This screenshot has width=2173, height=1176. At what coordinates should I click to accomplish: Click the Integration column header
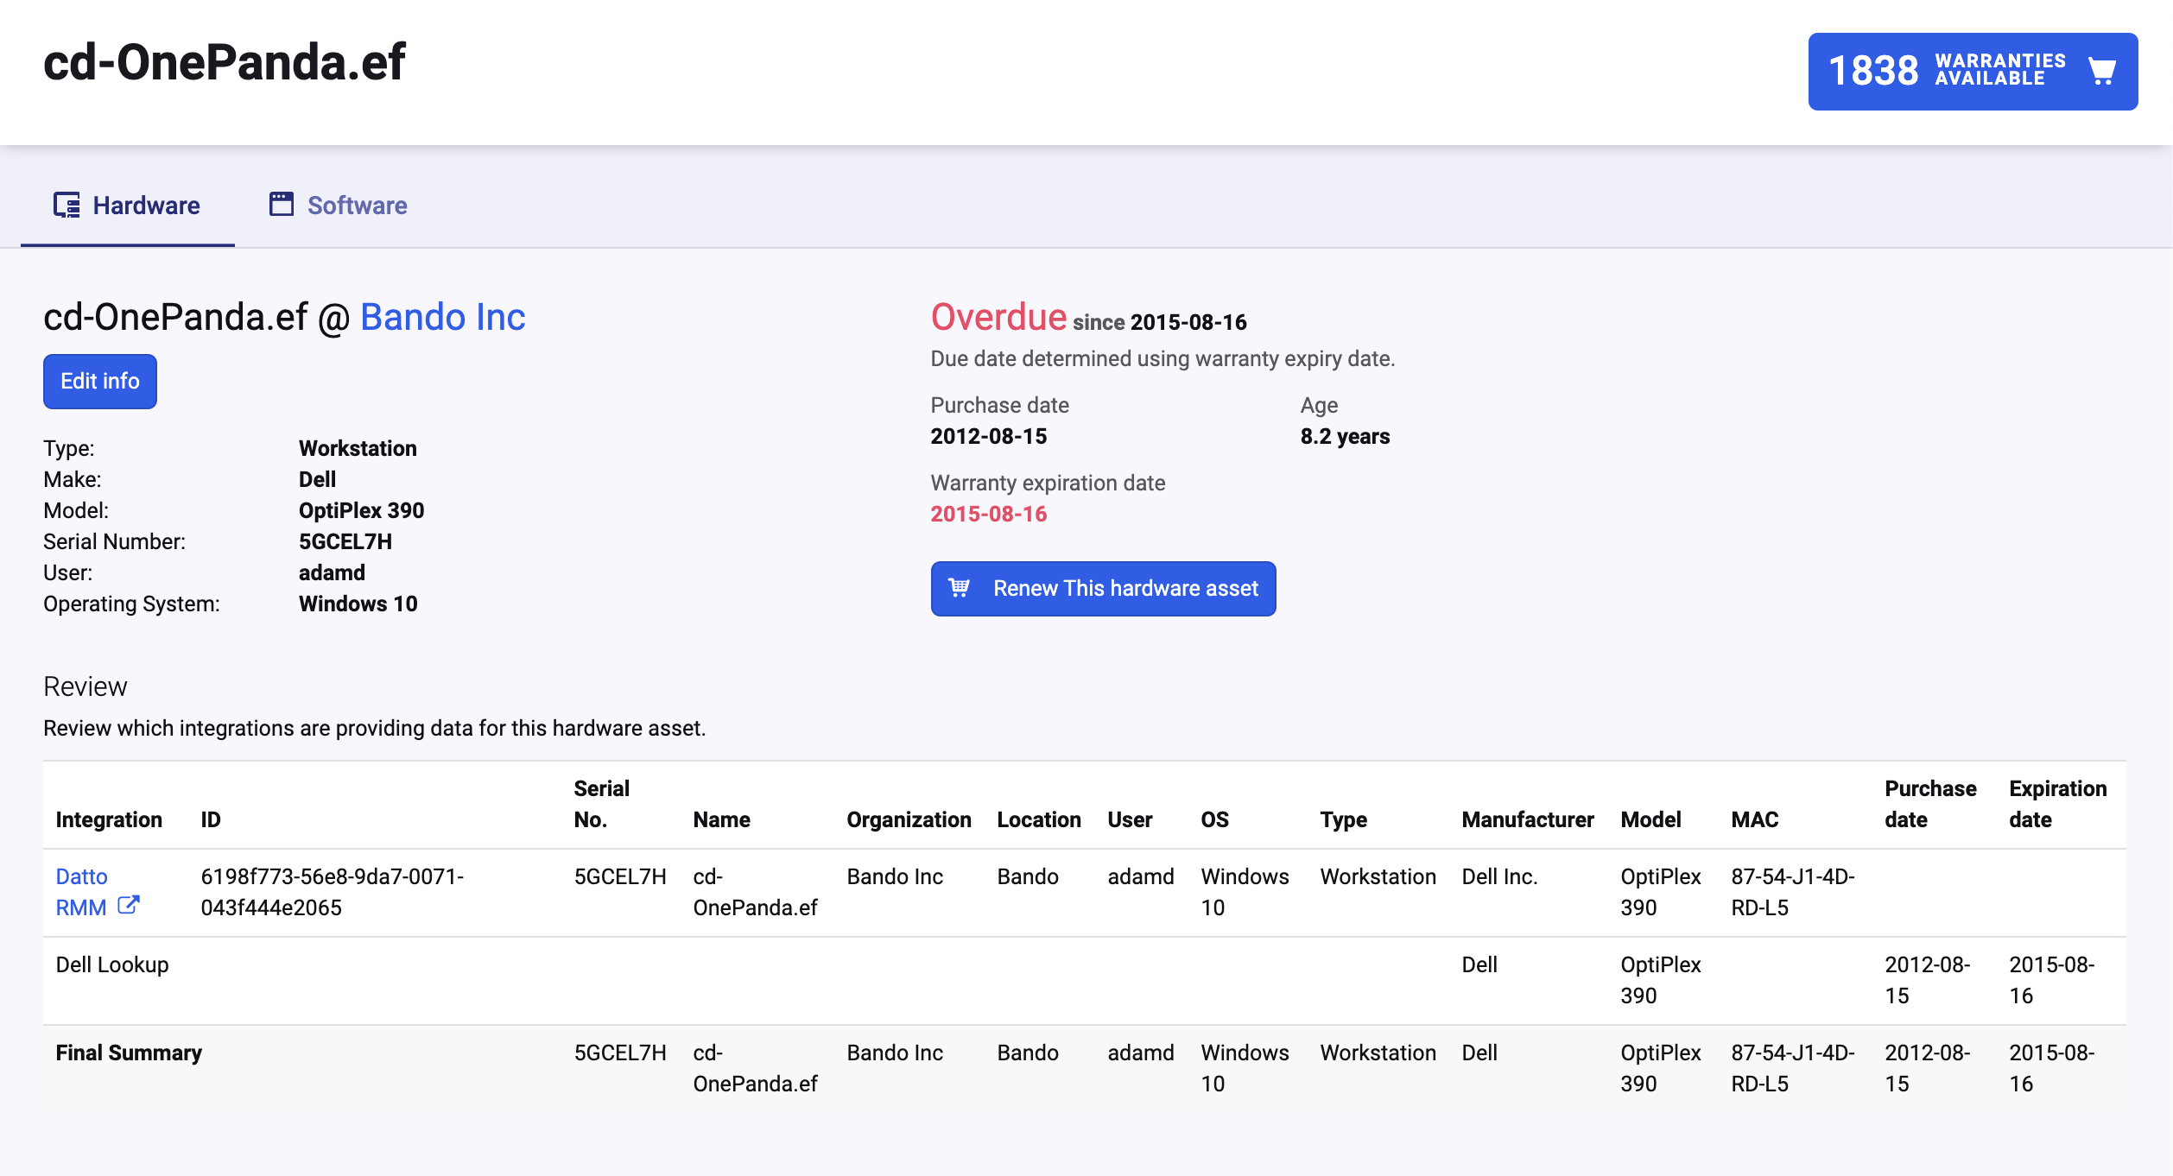(x=109, y=819)
